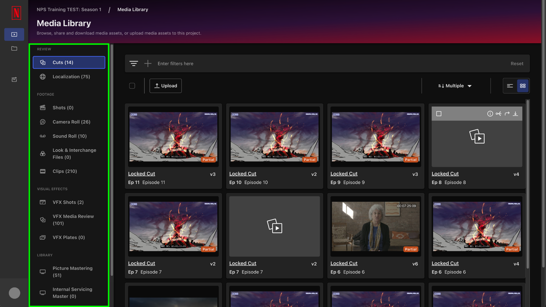Click the Look & Interchange Files icon
Screen dimensions: 546x307
coord(43,154)
